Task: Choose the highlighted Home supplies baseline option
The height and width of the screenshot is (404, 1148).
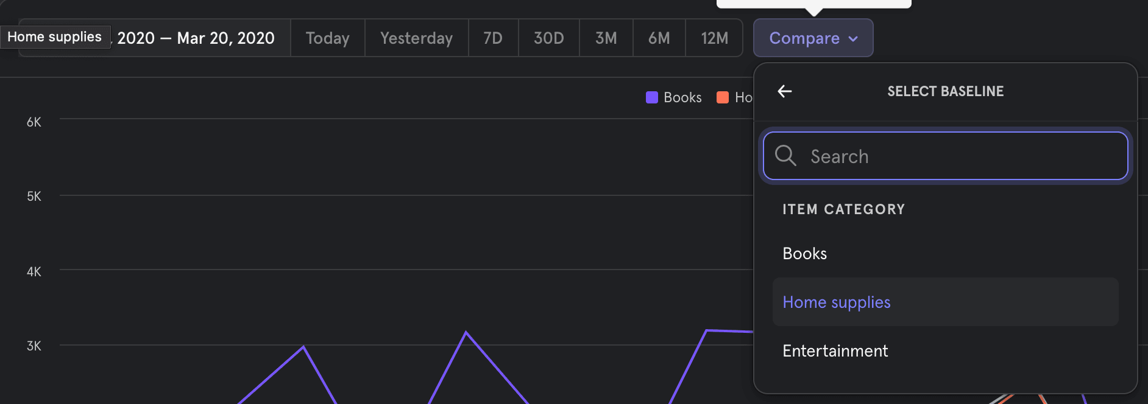Action: click(x=837, y=302)
